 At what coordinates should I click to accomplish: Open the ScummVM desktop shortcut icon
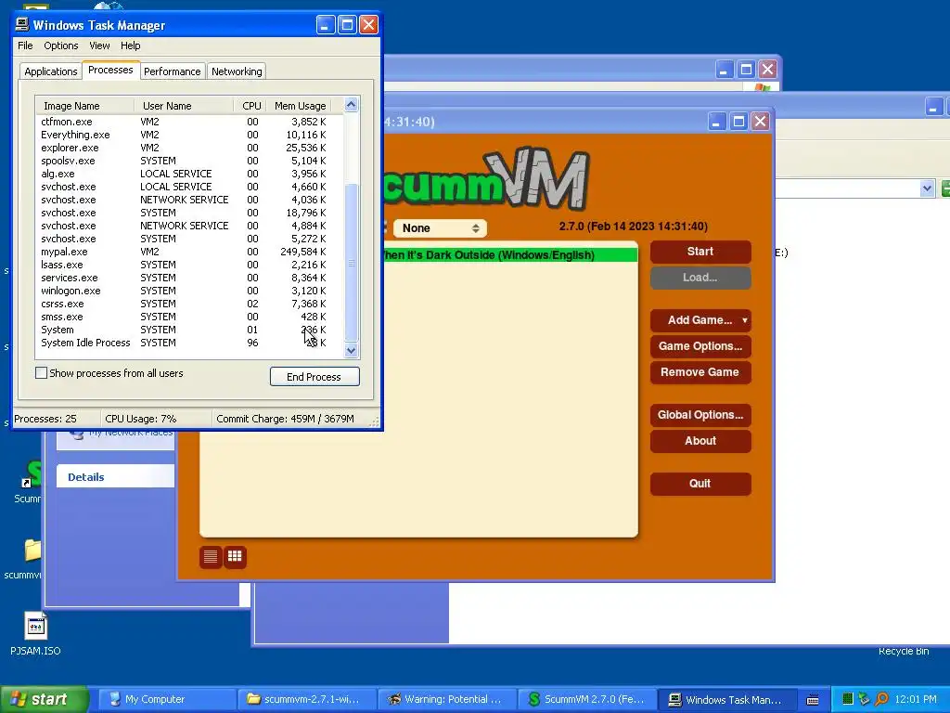[x=32, y=474]
